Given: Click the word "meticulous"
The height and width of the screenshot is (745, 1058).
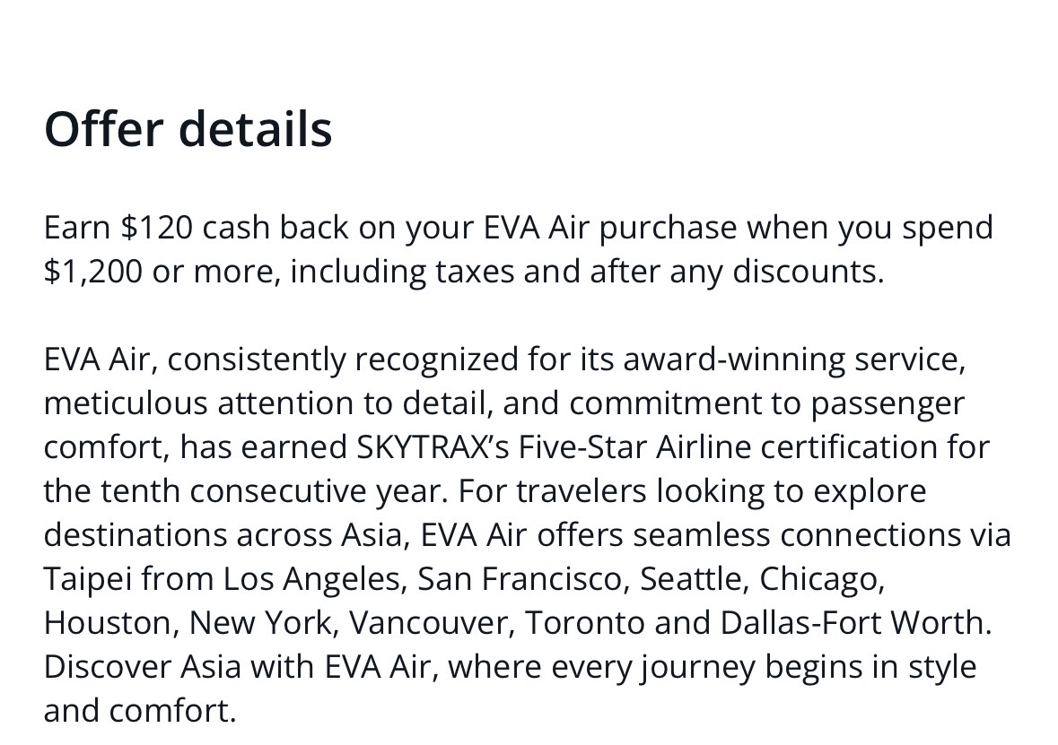Looking at the screenshot, I should (125, 403).
